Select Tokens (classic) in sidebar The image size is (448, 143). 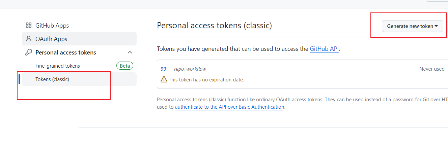(x=52, y=79)
